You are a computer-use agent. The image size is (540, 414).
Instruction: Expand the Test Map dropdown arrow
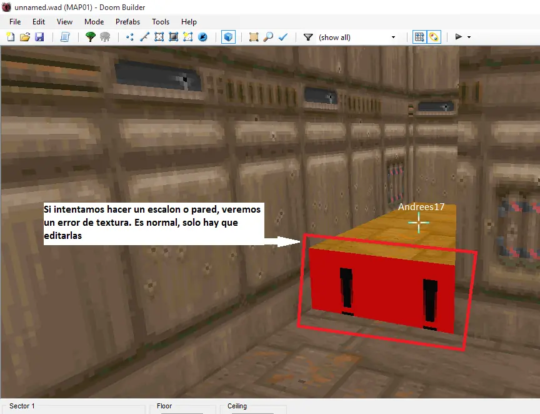pos(469,37)
